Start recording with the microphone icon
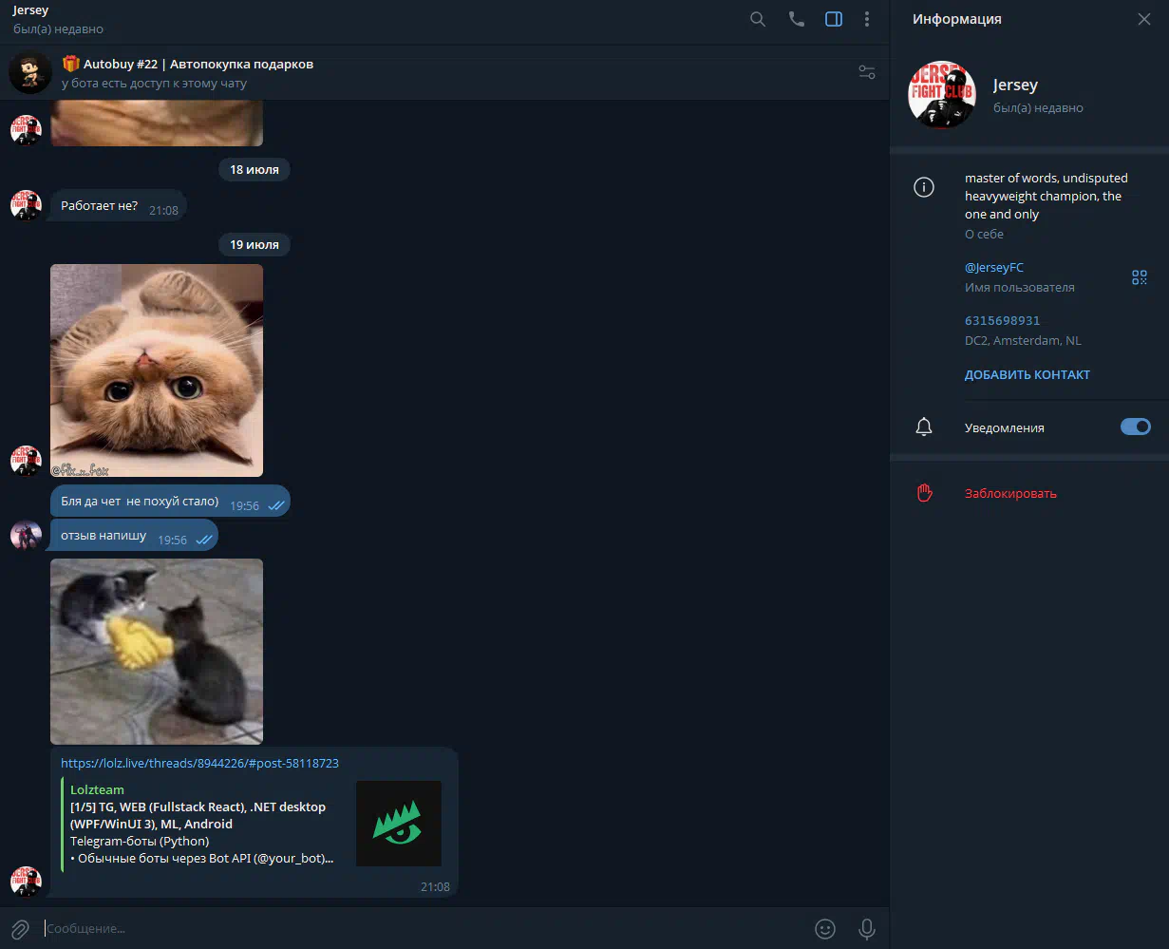The image size is (1169, 949). point(866,928)
